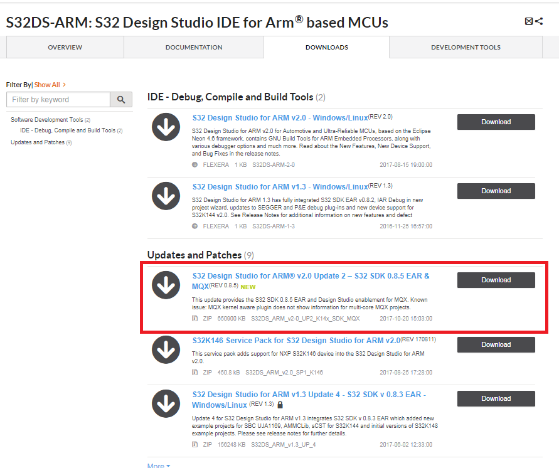Image resolution: width=559 pixels, height=468 pixels.
Task: Click globe icon beside FLEXERA in v1.3 row
Action: tap(194, 226)
